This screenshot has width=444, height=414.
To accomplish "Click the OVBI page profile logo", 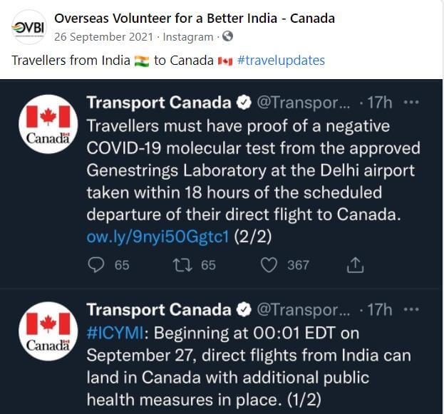I will [x=29, y=27].
